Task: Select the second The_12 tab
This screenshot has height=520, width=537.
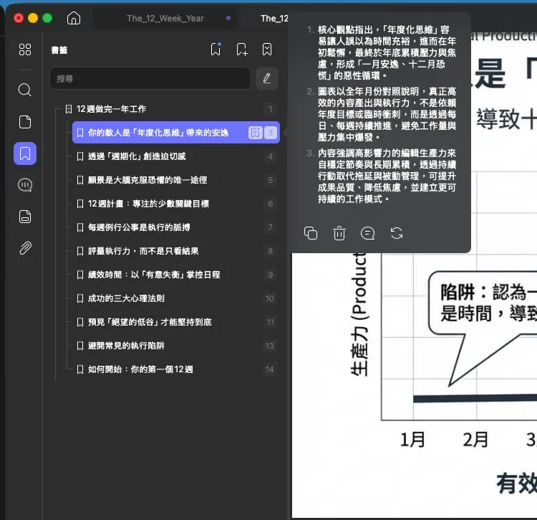Action: point(274,19)
